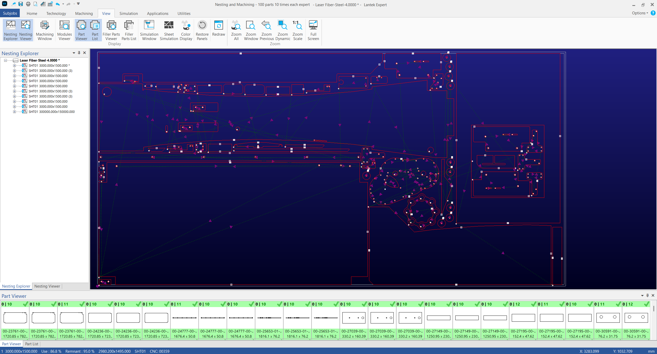The width and height of the screenshot is (657, 354).
Task: Close the Nesting Explorer panel
Action: point(84,53)
